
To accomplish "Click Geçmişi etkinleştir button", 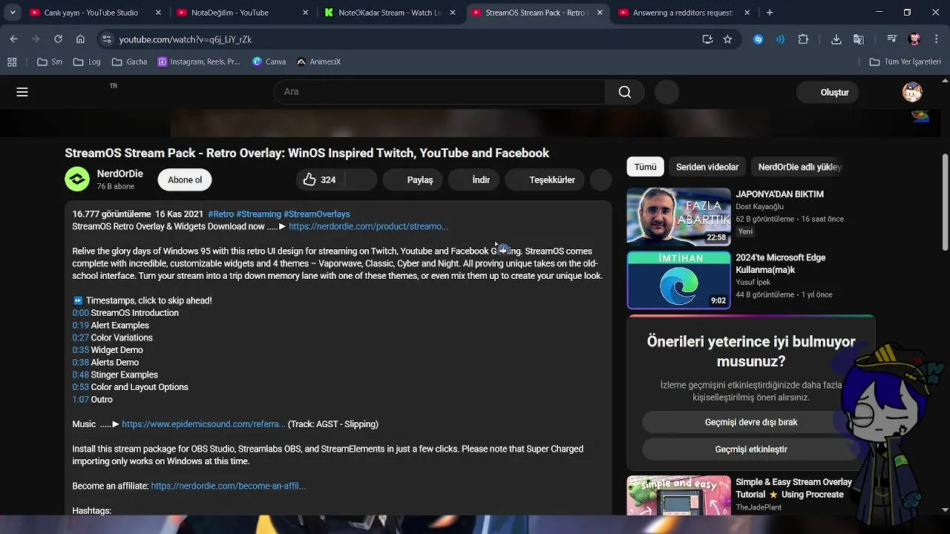I will [751, 449].
